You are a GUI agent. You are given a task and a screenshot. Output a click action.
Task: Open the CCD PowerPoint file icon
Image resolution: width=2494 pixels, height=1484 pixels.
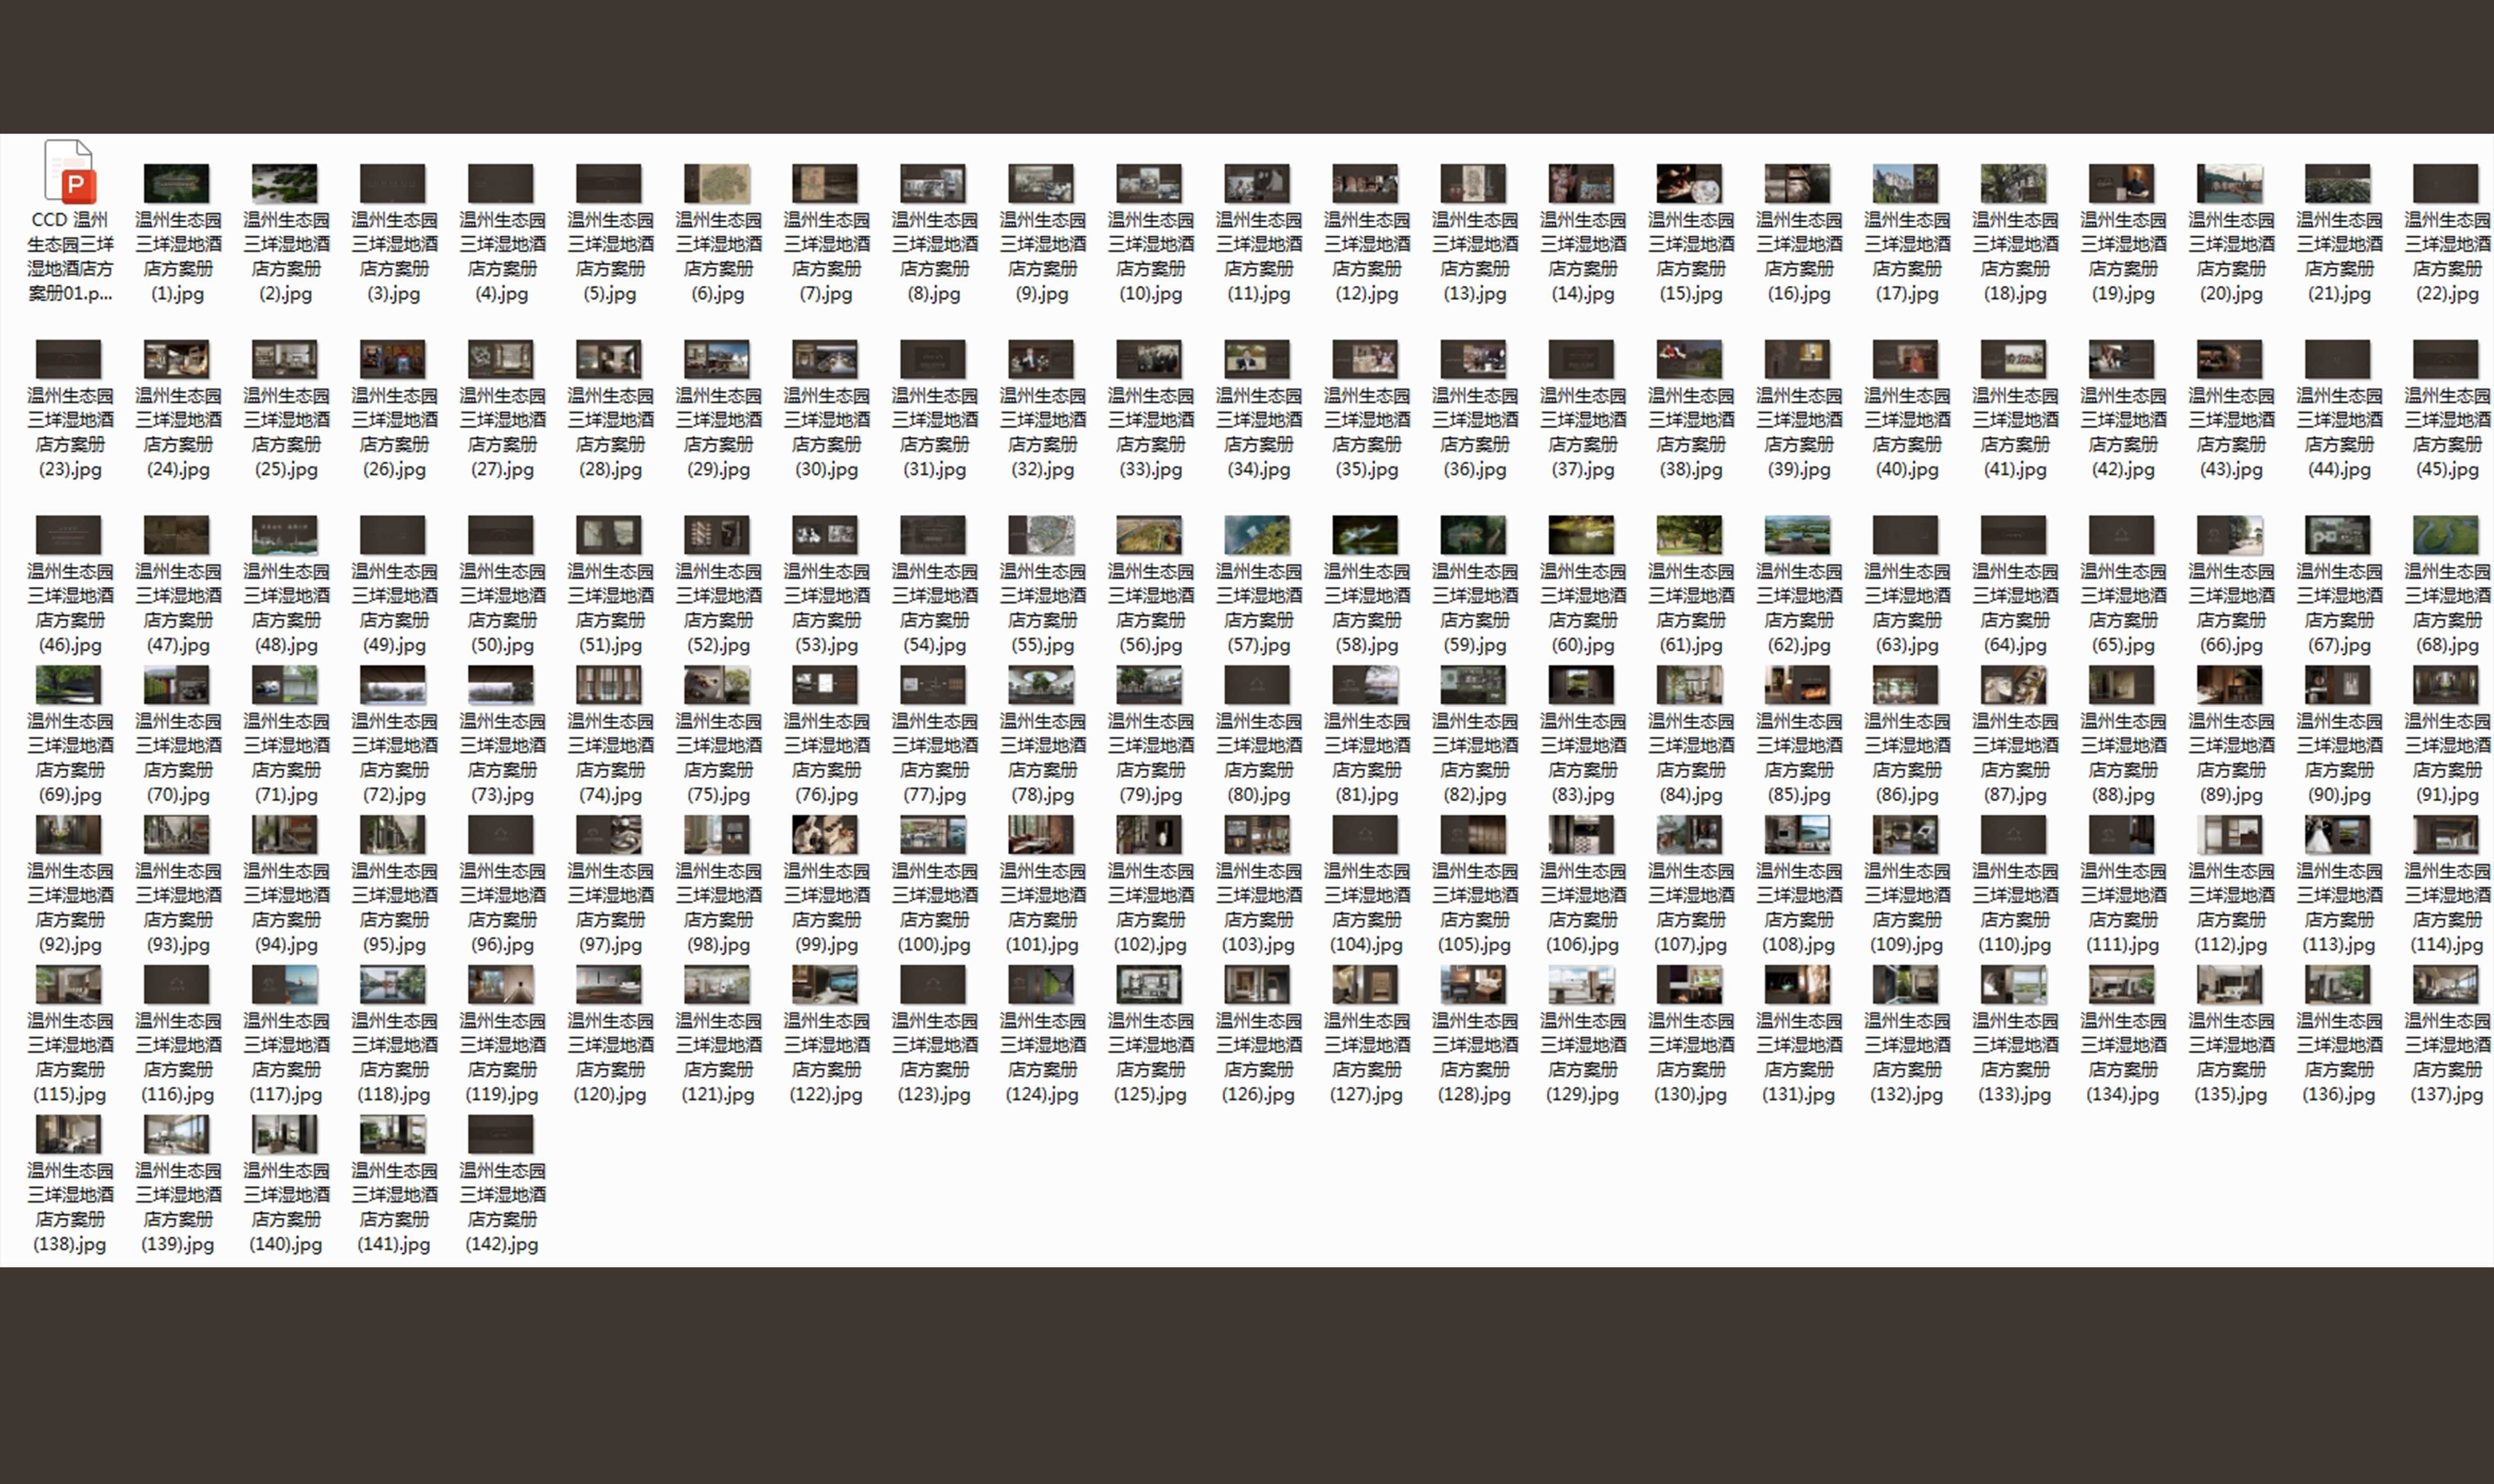(69, 172)
